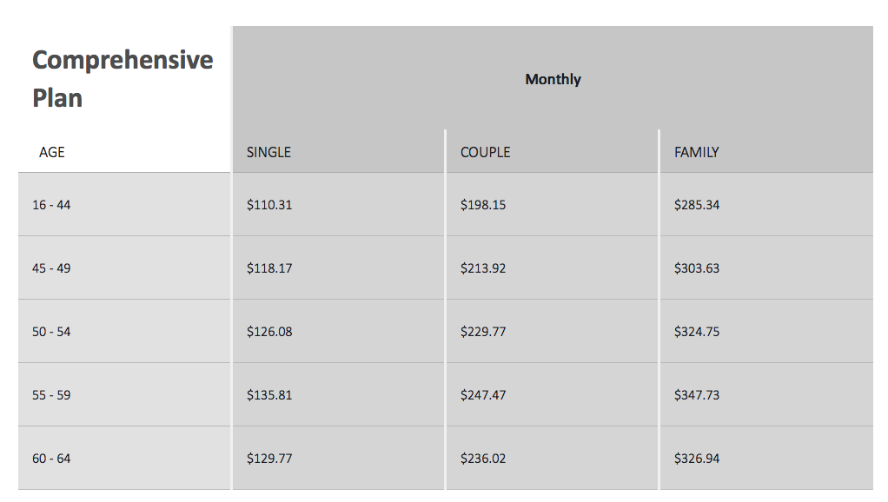Click the 50 - 54 age row label
The image size is (888, 502).
pyautogui.click(x=51, y=332)
